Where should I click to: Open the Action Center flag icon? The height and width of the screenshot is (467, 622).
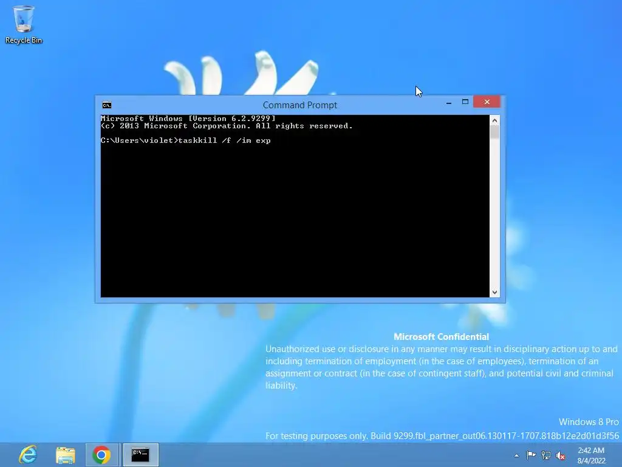(531, 455)
